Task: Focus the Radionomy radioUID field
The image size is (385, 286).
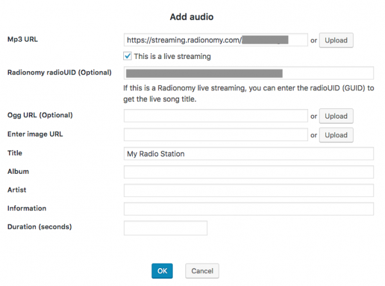Action: click(248, 73)
